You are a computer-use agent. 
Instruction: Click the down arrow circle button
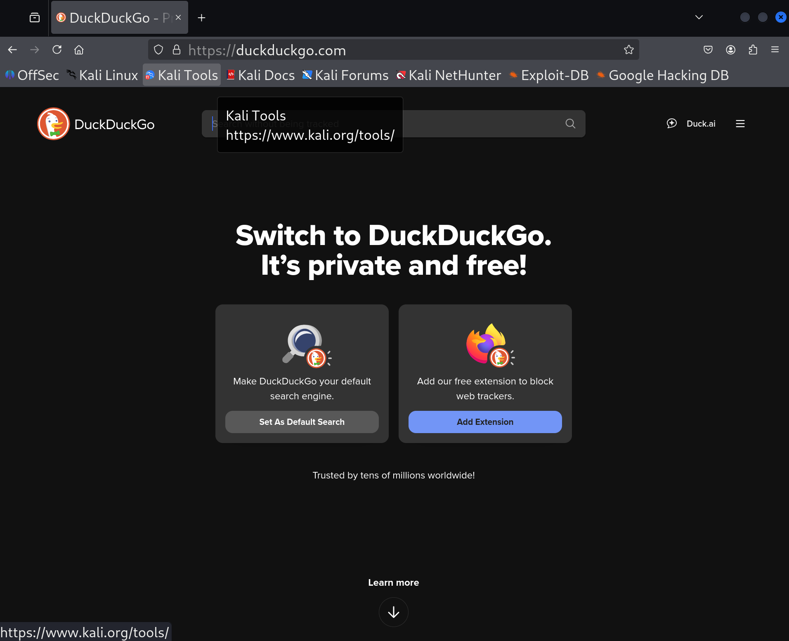(x=393, y=612)
